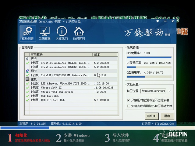Open the 系统拓展 system extension section

click(x=45, y=33)
